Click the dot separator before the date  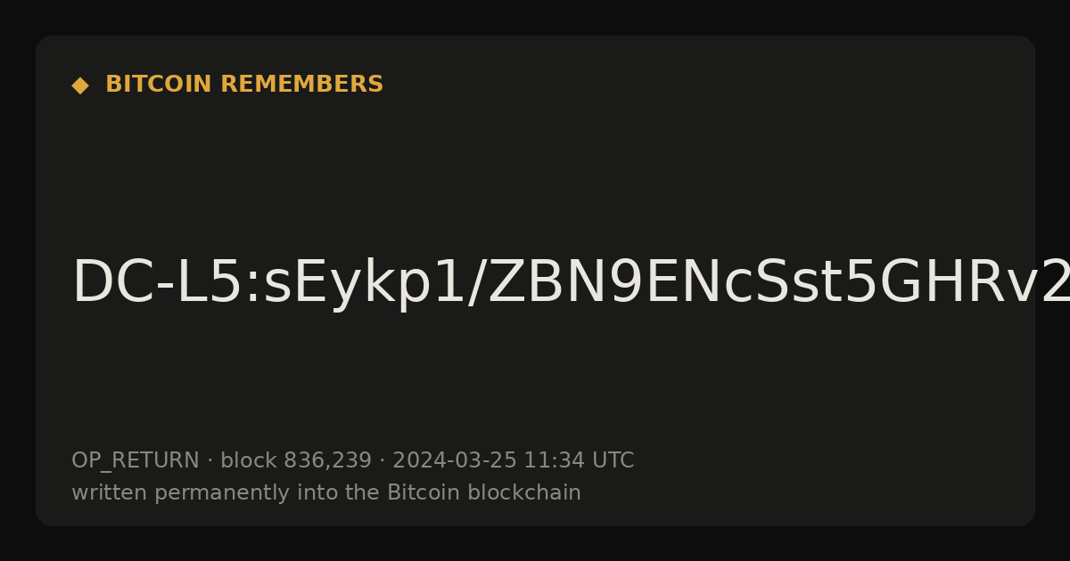pos(382,461)
